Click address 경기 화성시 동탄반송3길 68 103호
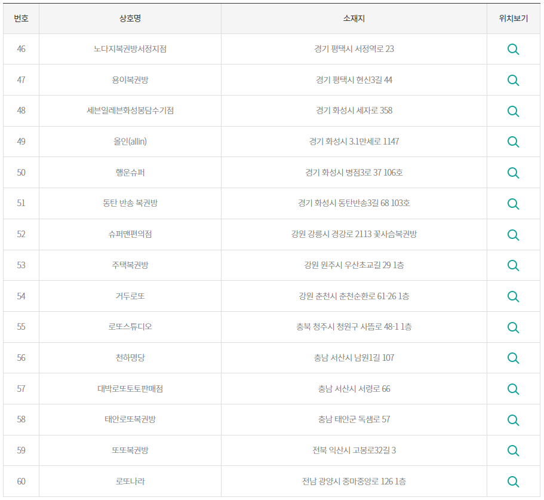The width and height of the screenshot is (544, 500). click(x=354, y=203)
